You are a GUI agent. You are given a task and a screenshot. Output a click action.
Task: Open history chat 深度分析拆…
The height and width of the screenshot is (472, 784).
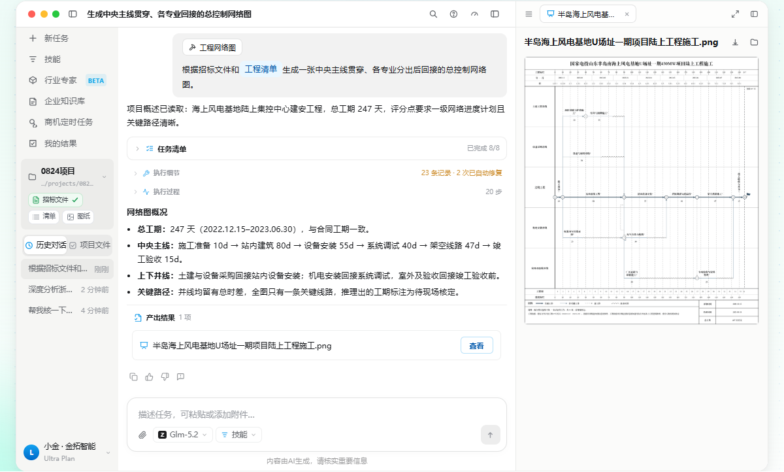coord(67,290)
